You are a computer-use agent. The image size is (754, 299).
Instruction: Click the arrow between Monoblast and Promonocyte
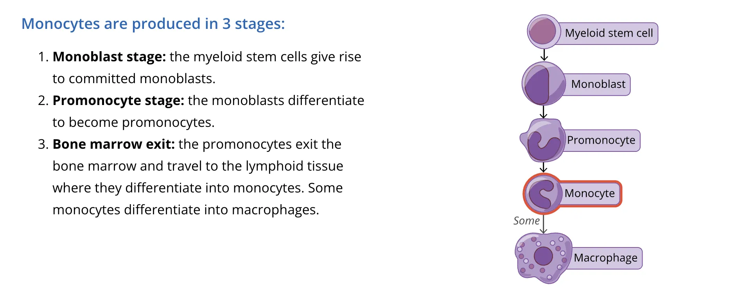click(x=543, y=112)
